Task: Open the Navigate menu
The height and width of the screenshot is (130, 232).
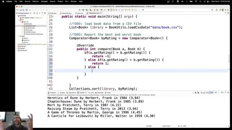Action: (44, 1)
